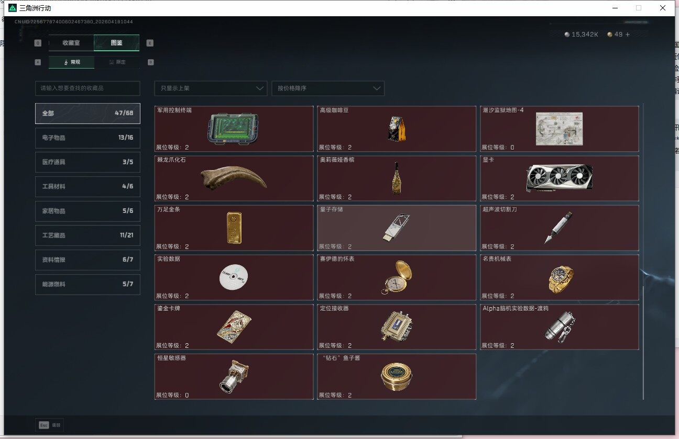Click the E key hint beside 图鉴
The width and height of the screenshot is (679, 439).
pyautogui.click(x=150, y=43)
